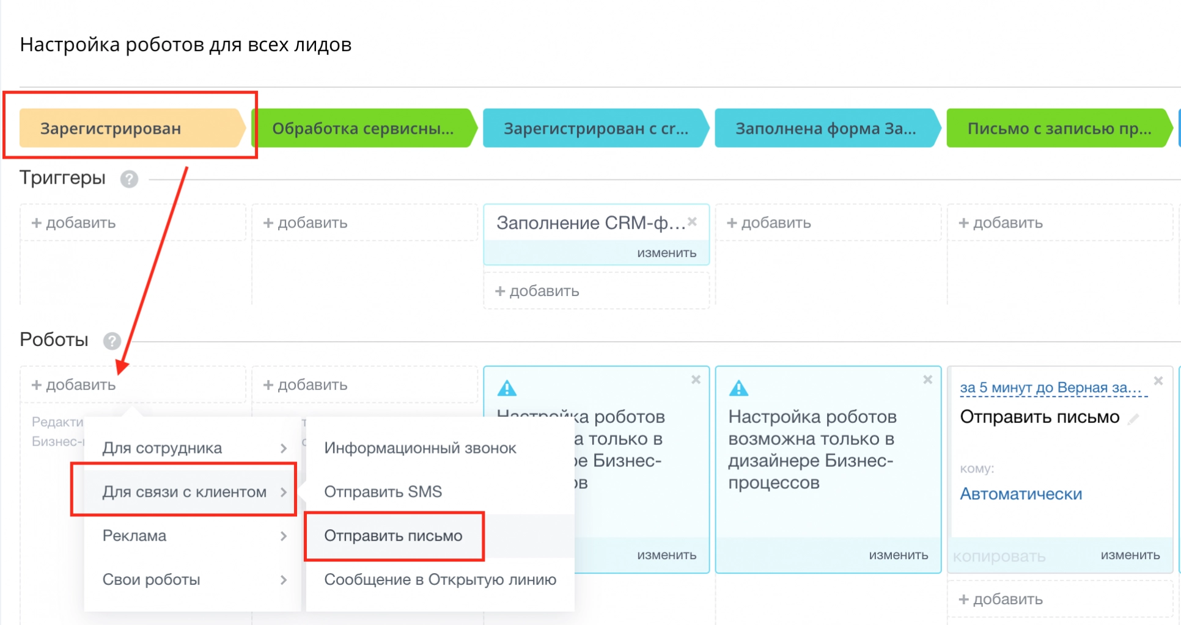This screenshot has height=625, width=1181.
Task: Open the Автоматически recipient link
Action: pyautogui.click(x=1021, y=494)
